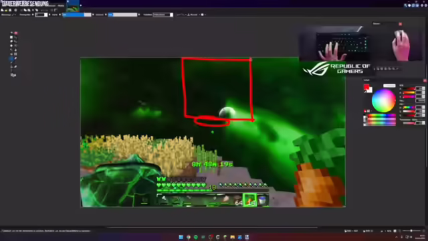This screenshot has height=241, width=428.
Task: Open Google Chrome from the taskbar
Action: [189, 237]
